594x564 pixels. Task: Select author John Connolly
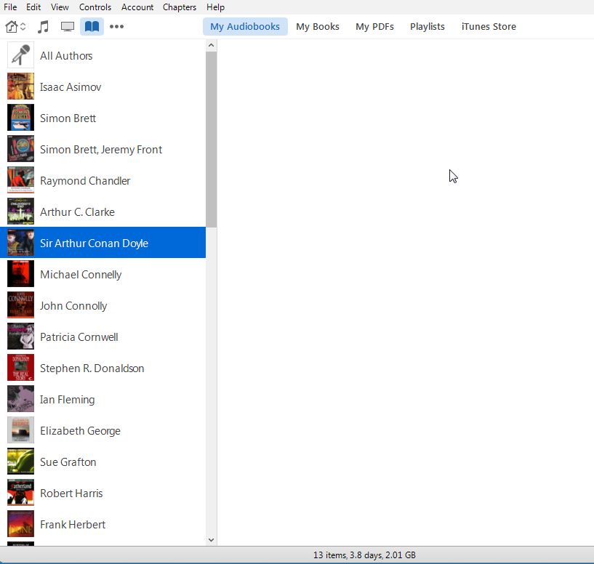103,305
